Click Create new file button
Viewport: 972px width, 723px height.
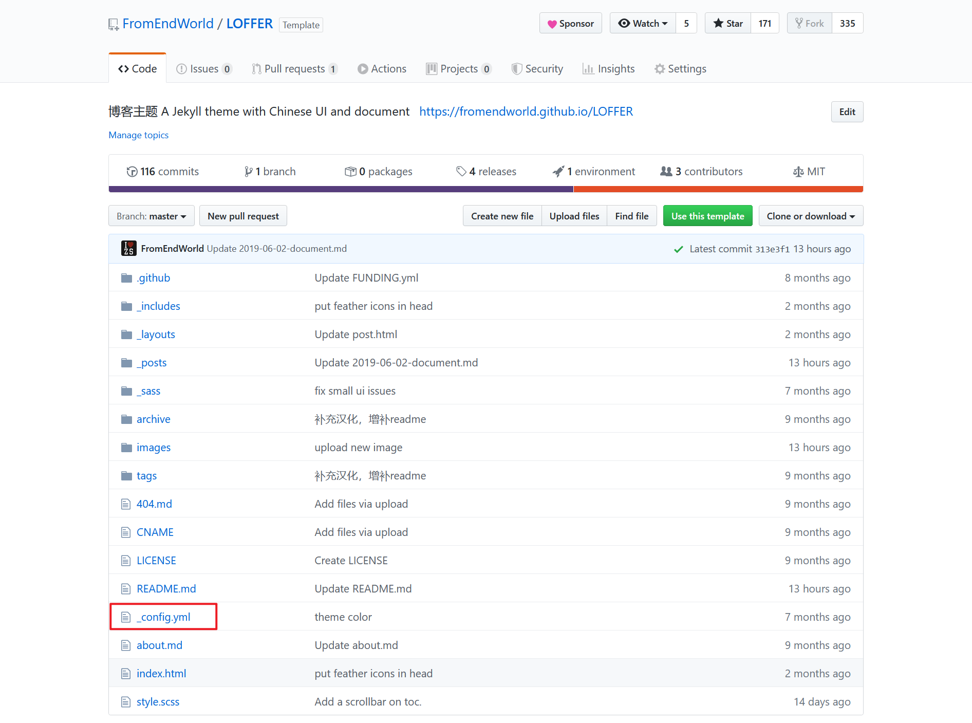click(x=502, y=216)
